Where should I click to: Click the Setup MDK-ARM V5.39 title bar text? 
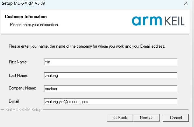pos(24,3)
